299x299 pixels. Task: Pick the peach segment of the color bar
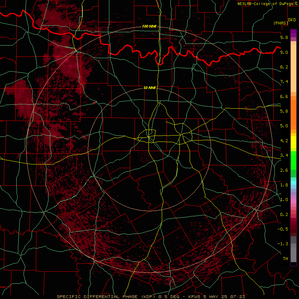point(293,68)
